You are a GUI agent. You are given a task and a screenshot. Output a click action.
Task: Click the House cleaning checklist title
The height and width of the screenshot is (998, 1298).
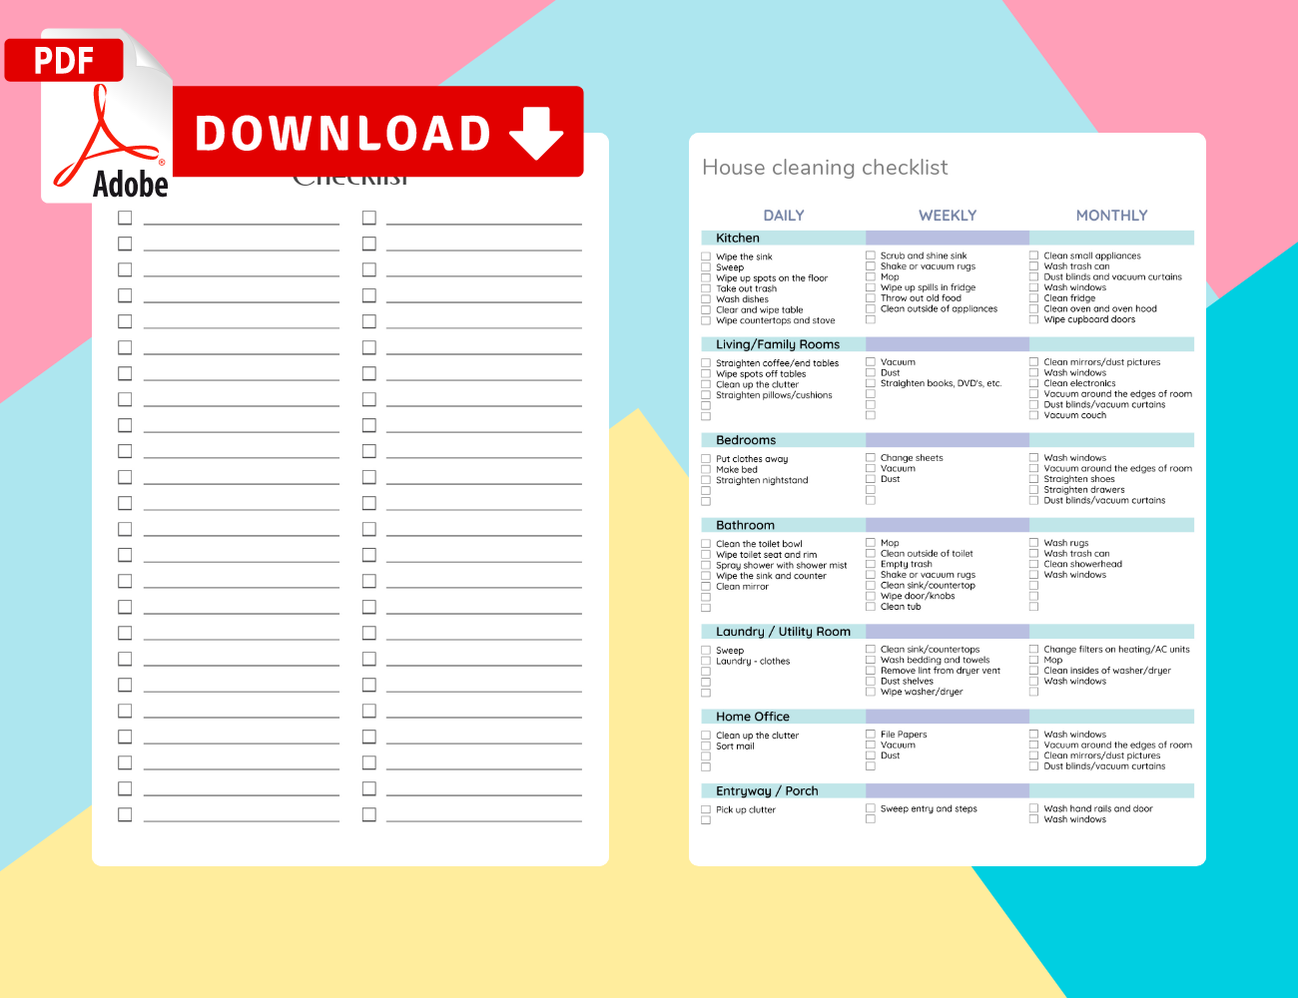tap(825, 168)
